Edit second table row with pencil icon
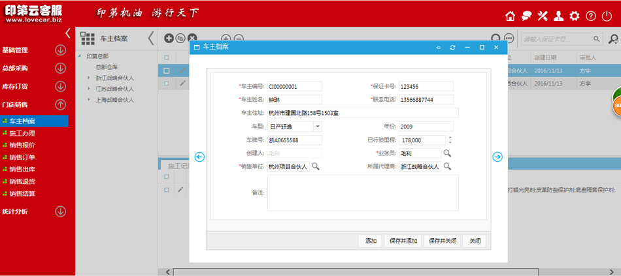 [182, 84]
